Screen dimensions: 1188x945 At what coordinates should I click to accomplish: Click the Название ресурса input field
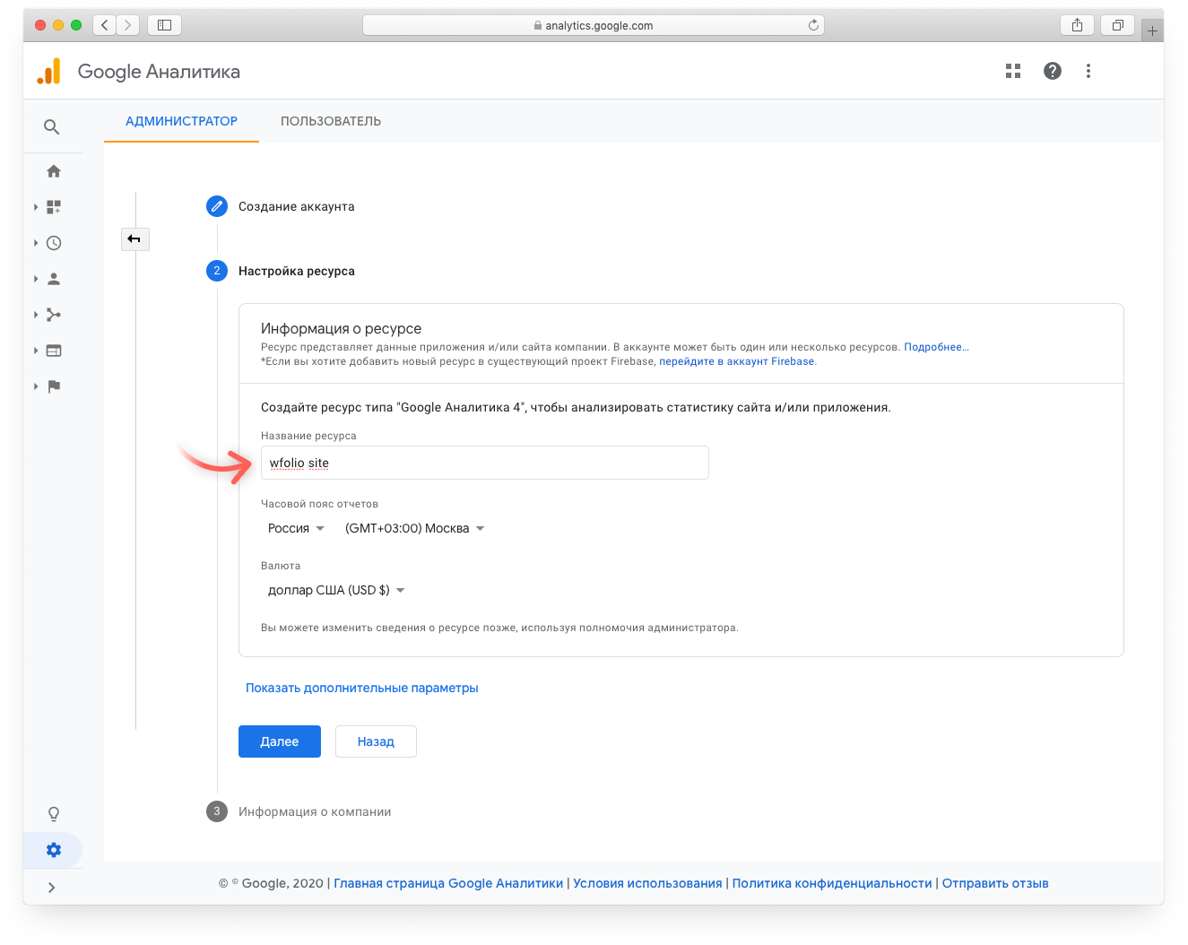(485, 463)
